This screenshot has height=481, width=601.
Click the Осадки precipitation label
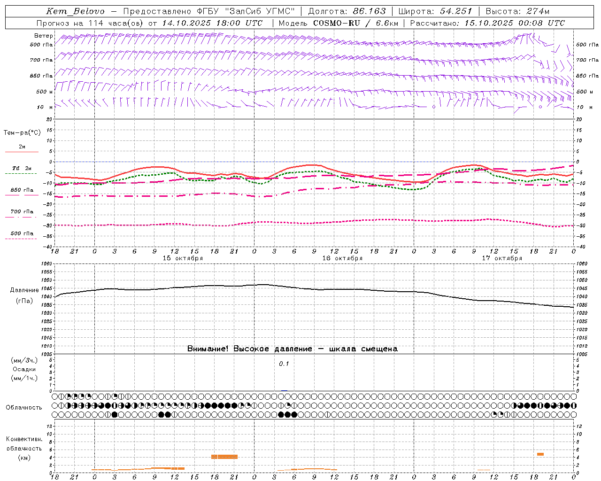pos(24,369)
